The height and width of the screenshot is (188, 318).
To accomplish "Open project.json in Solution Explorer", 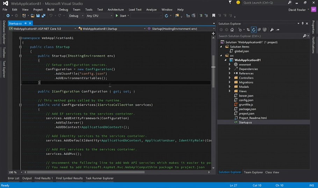I will tap(246, 114).
